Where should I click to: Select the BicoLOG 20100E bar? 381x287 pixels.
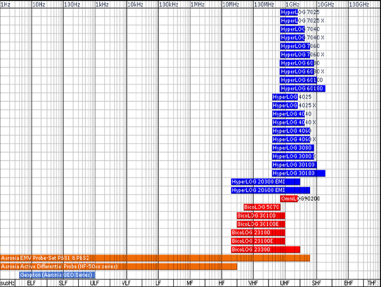[258, 241]
